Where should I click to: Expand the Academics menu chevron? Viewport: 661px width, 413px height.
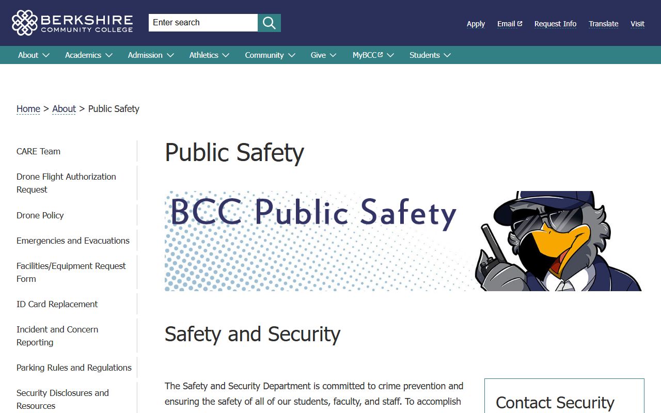109,55
